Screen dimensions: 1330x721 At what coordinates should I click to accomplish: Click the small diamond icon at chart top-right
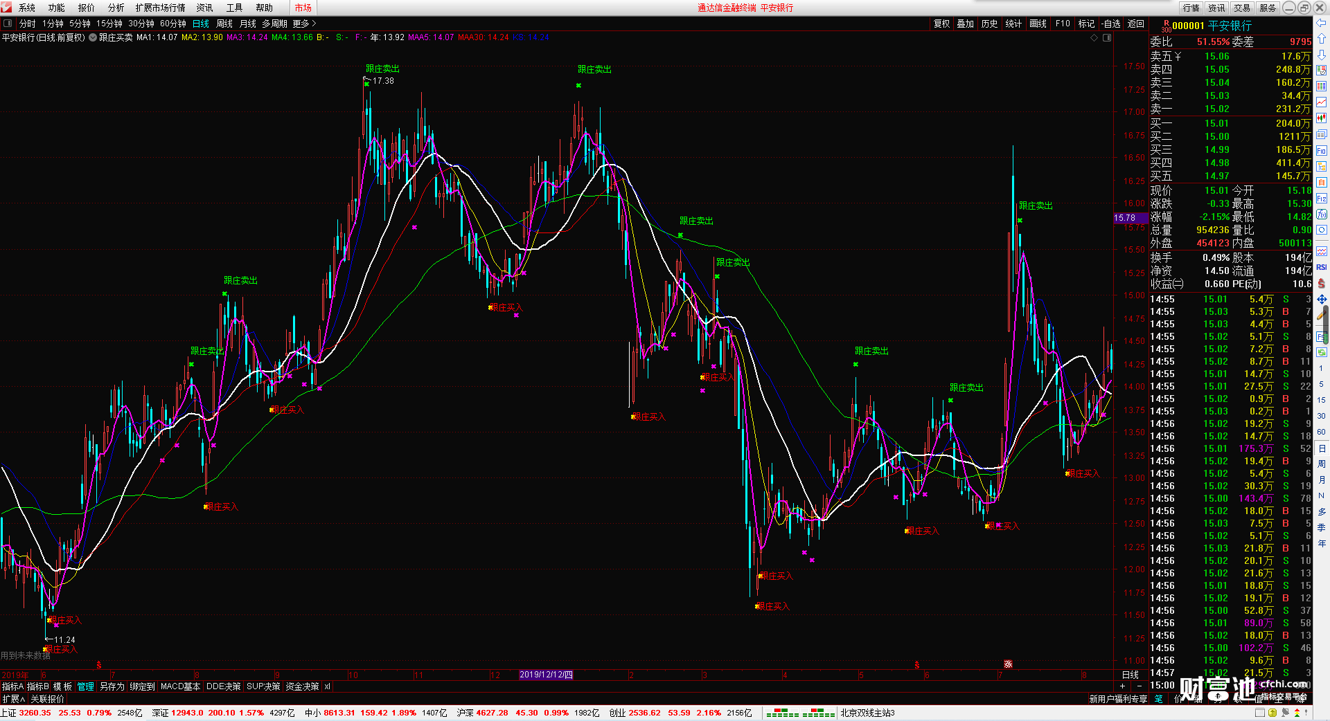(1094, 37)
